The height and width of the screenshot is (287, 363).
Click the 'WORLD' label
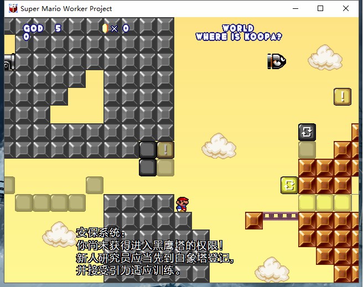point(238,28)
